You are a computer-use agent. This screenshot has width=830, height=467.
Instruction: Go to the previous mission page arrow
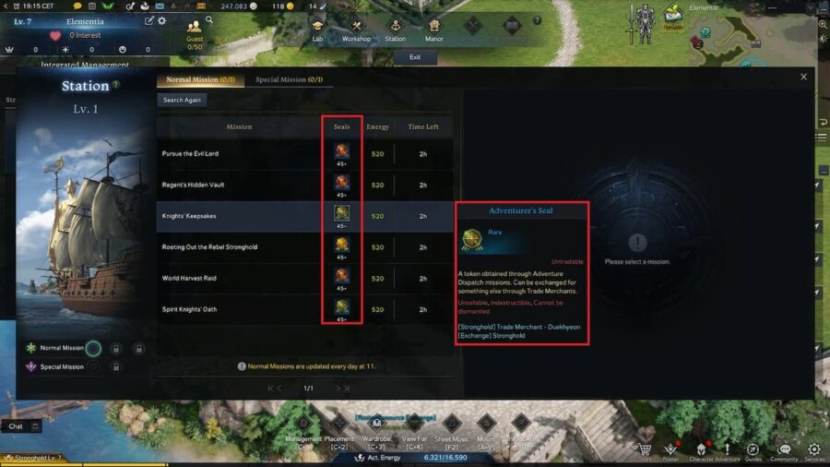tap(279, 389)
